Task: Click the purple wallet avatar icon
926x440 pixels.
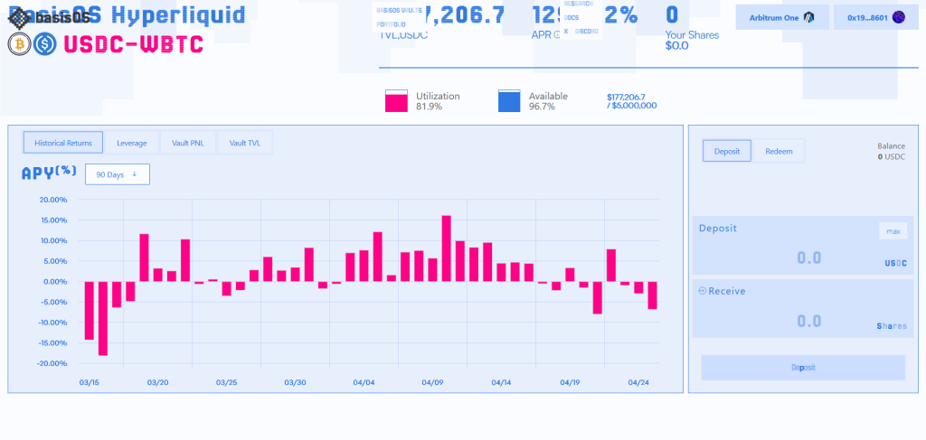Action: pos(898,17)
